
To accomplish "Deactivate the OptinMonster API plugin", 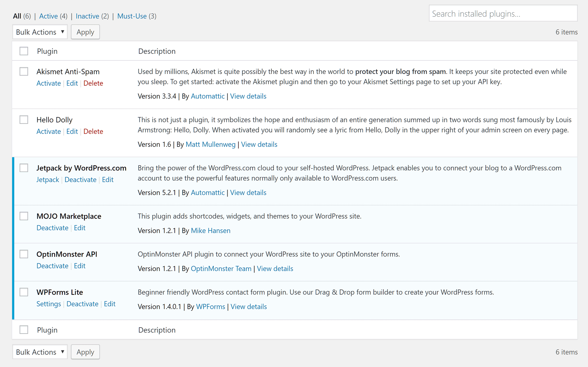I will click(52, 266).
